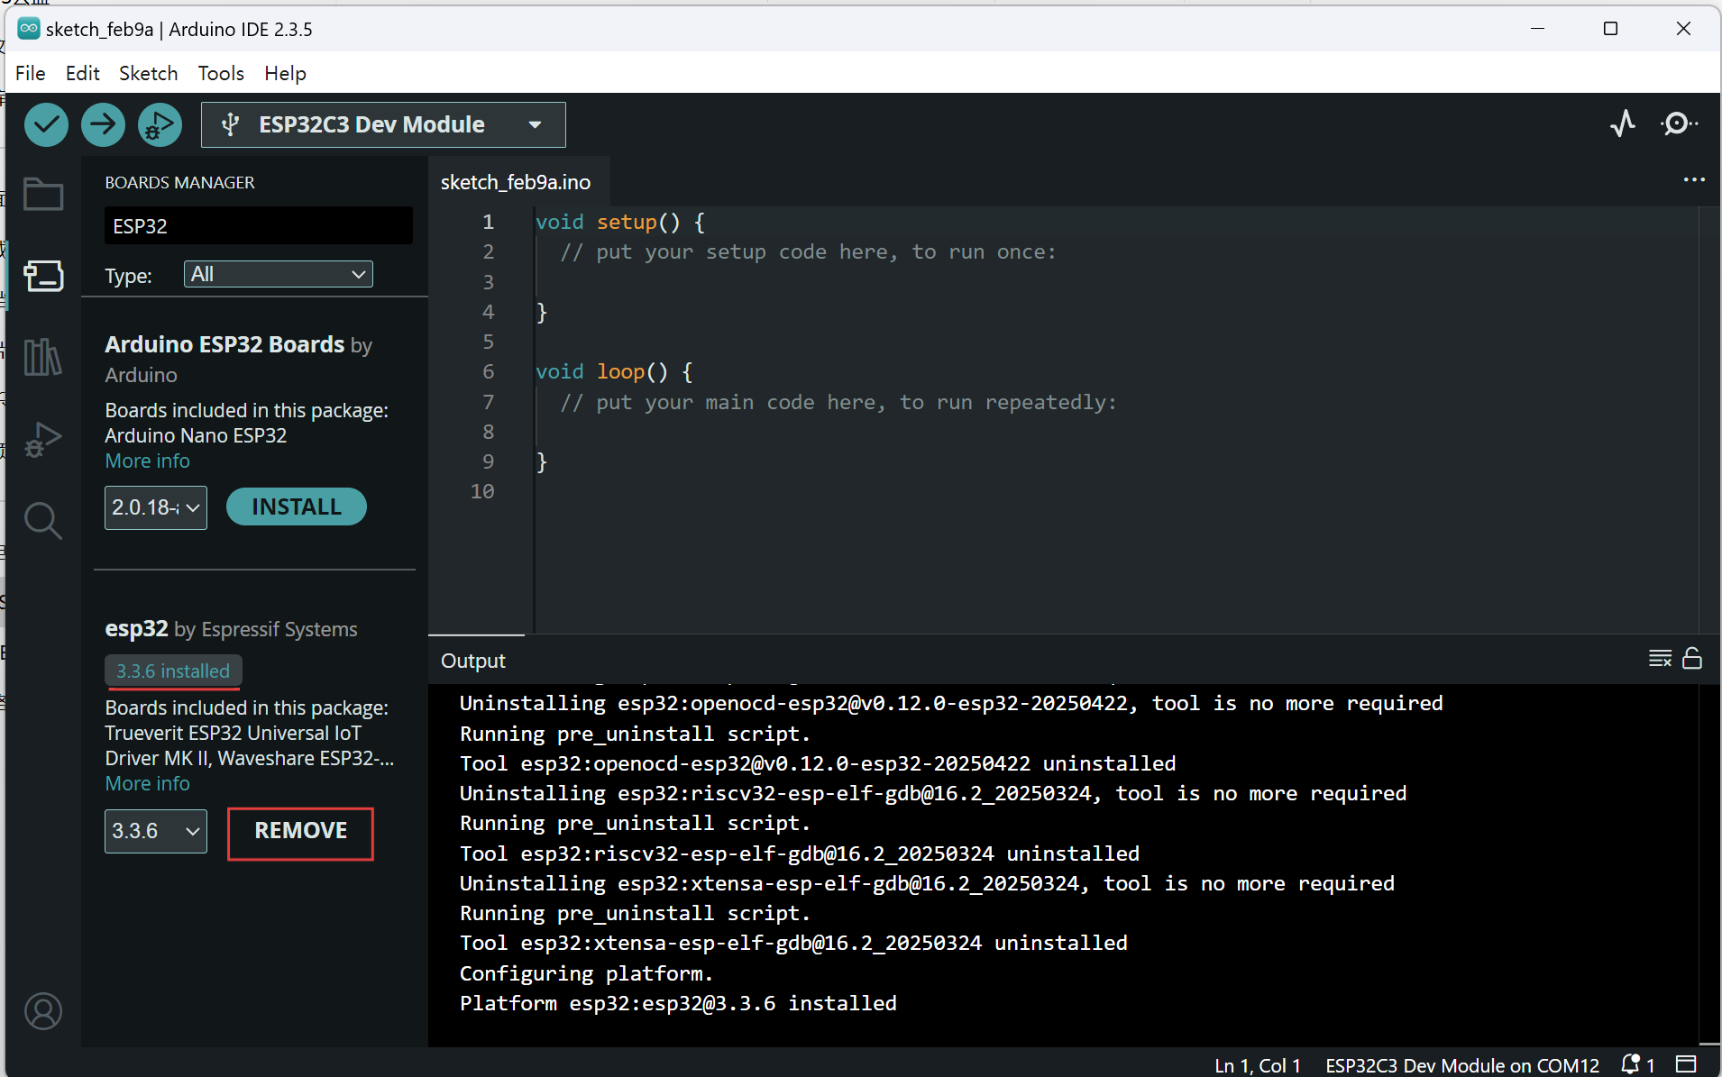The width and height of the screenshot is (1722, 1077).
Task: Open the Edit menu
Action: pos(82,73)
